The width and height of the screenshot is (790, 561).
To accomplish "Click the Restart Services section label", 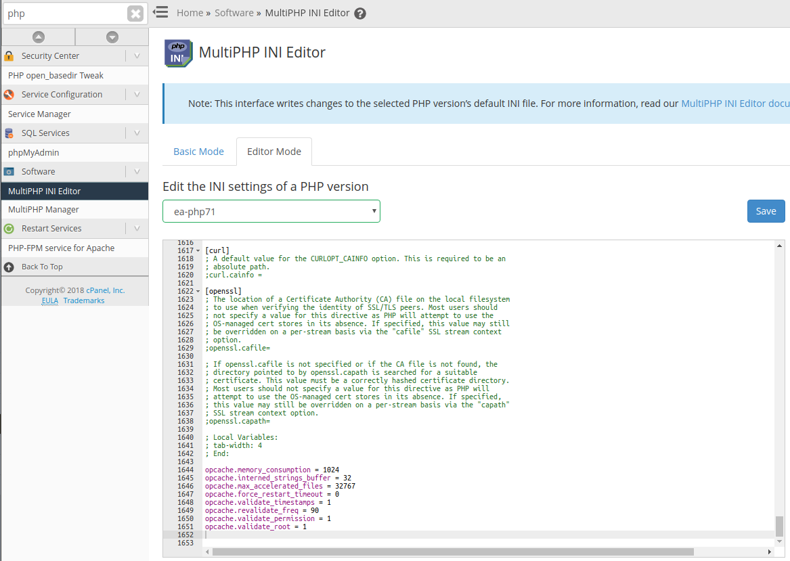I will pos(51,229).
